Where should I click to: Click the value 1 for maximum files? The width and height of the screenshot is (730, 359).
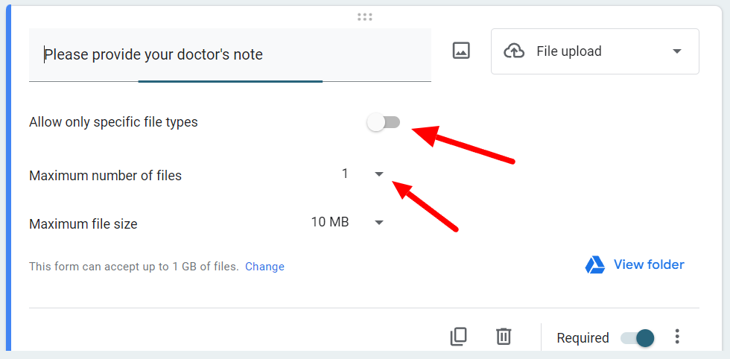click(345, 174)
